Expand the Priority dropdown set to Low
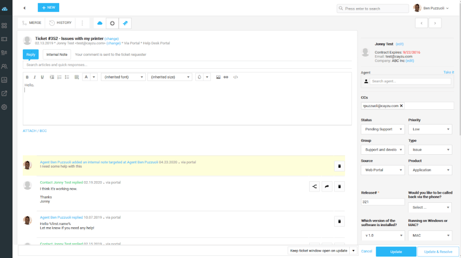 pos(430,129)
